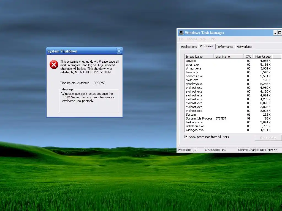The width and height of the screenshot is (282, 211).
Task: Sort by the Image Name column header
Action: [x=199, y=57]
